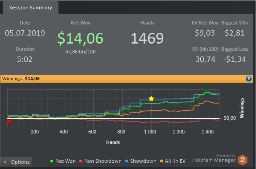Click the Net Won legend label
The image size is (256, 169).
tap(66, 161)
